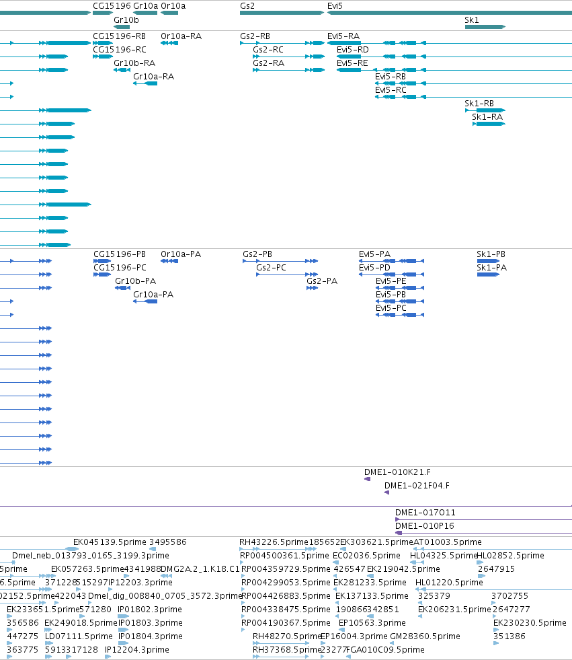Open the Or10a-PA protein feature
Image resolution: width=572 pixels, height=660 pixels.
point(169,261)
